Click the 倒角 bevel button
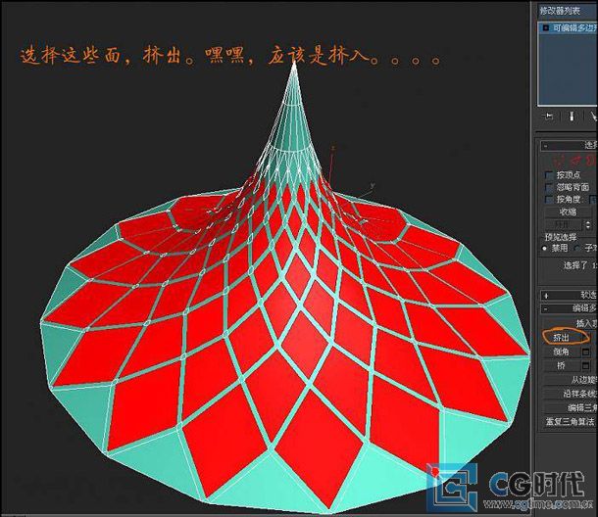 pos(562,352)
